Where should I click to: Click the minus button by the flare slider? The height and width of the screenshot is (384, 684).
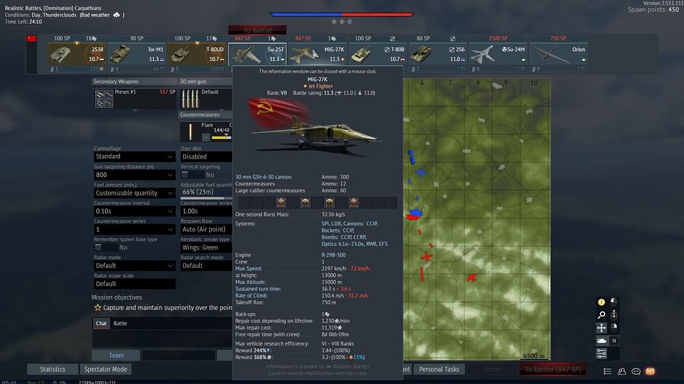(206, 137)
